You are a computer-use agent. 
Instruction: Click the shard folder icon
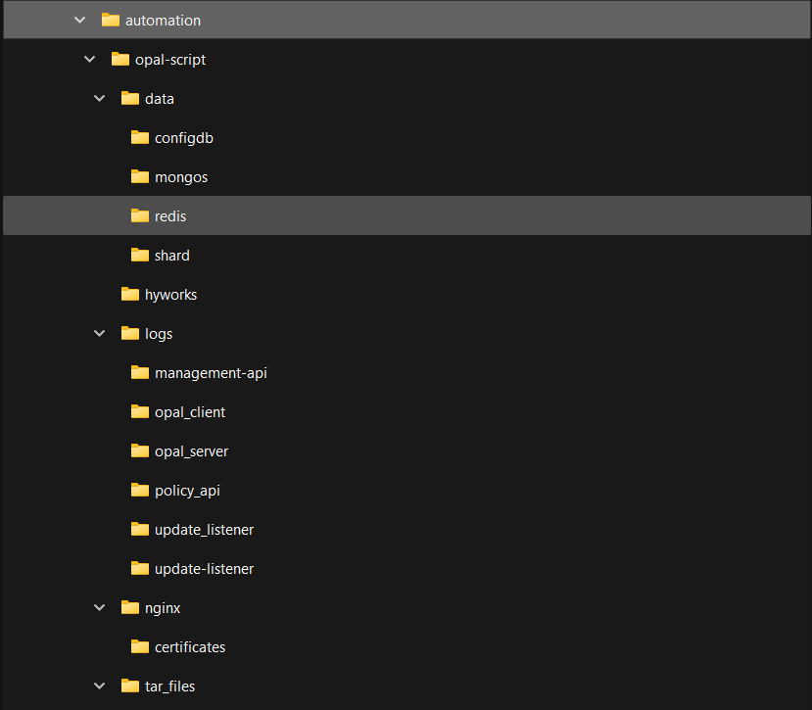click(140, 255)
